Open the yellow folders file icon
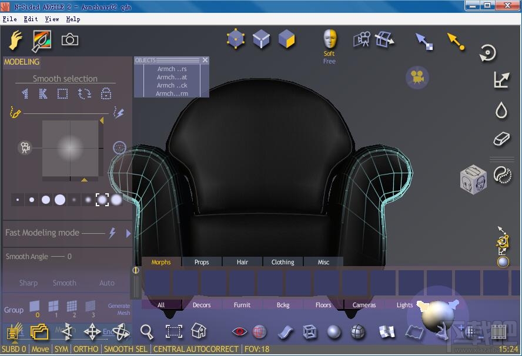This screenshot has height=356, width=522. click(x=39, y=332)
